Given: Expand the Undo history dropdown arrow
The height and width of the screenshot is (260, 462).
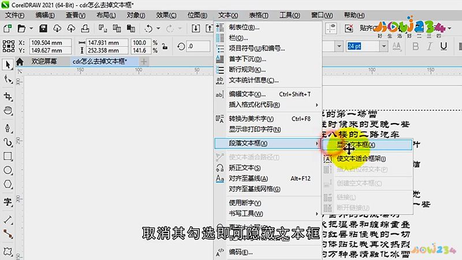Looking at the screenshot, I should [158, 28].
